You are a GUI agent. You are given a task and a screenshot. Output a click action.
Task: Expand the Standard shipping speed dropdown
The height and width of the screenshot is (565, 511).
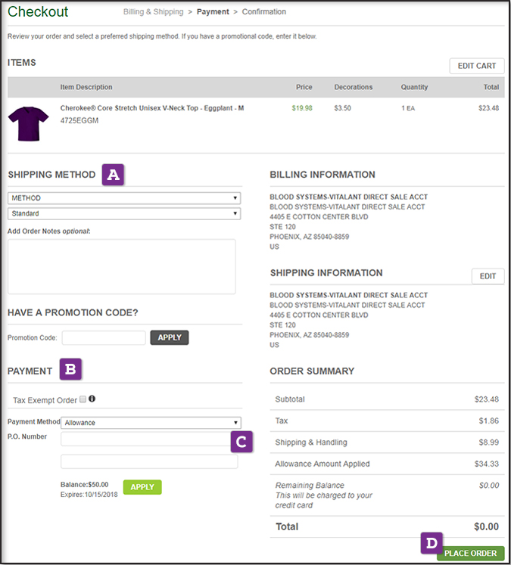point(124,214)
